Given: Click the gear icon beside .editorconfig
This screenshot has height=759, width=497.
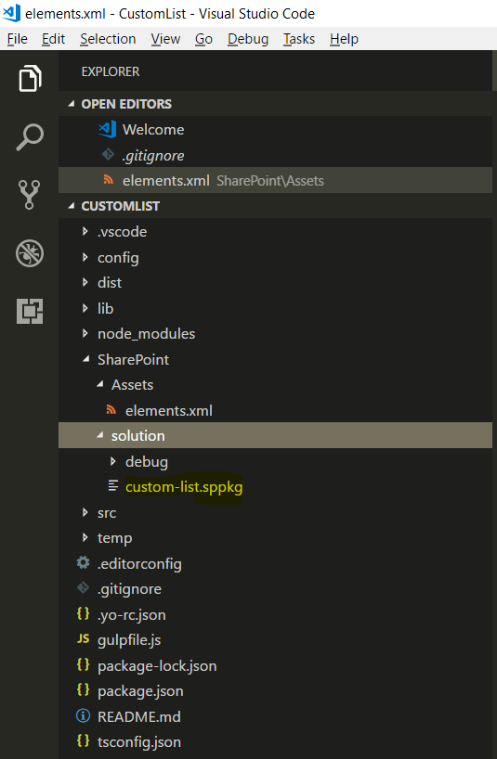Looking at the screenshot, I should (84, 562).
